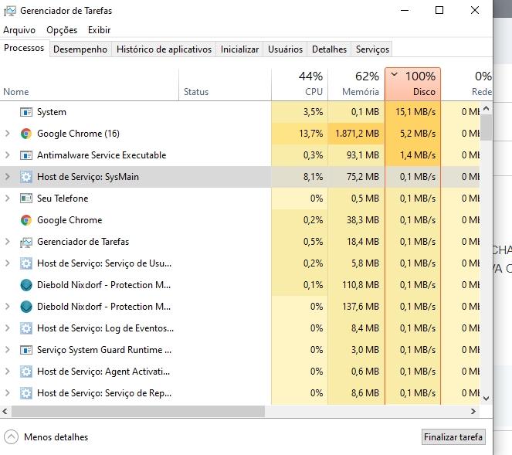Sort by the Rede column header
The image size is (512, 455).
467,84
